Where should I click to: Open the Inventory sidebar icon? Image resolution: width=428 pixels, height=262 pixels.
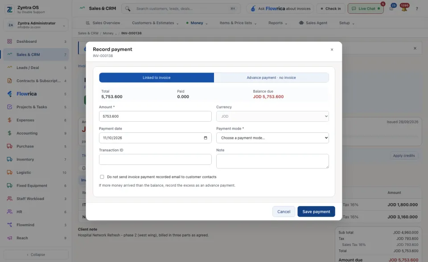point(9,160)
